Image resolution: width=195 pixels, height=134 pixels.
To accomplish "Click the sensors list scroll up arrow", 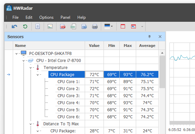I will [x=162, y=53].
